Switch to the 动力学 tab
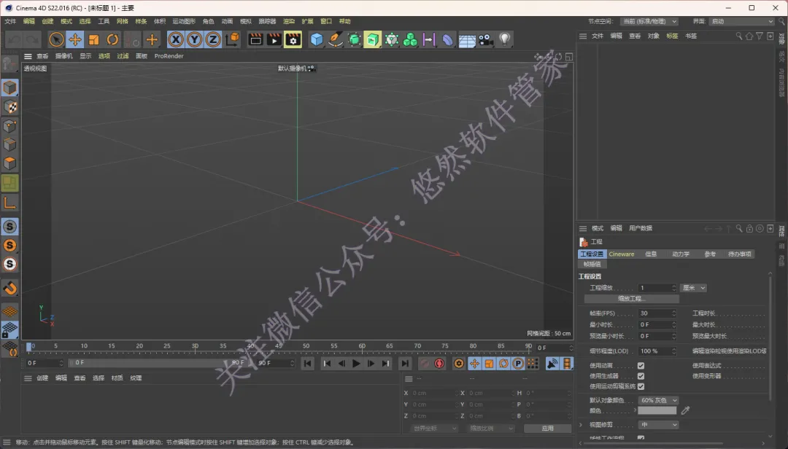Image resolution: width=788 pixels, height=449 pixels. [x=681, y=254]
